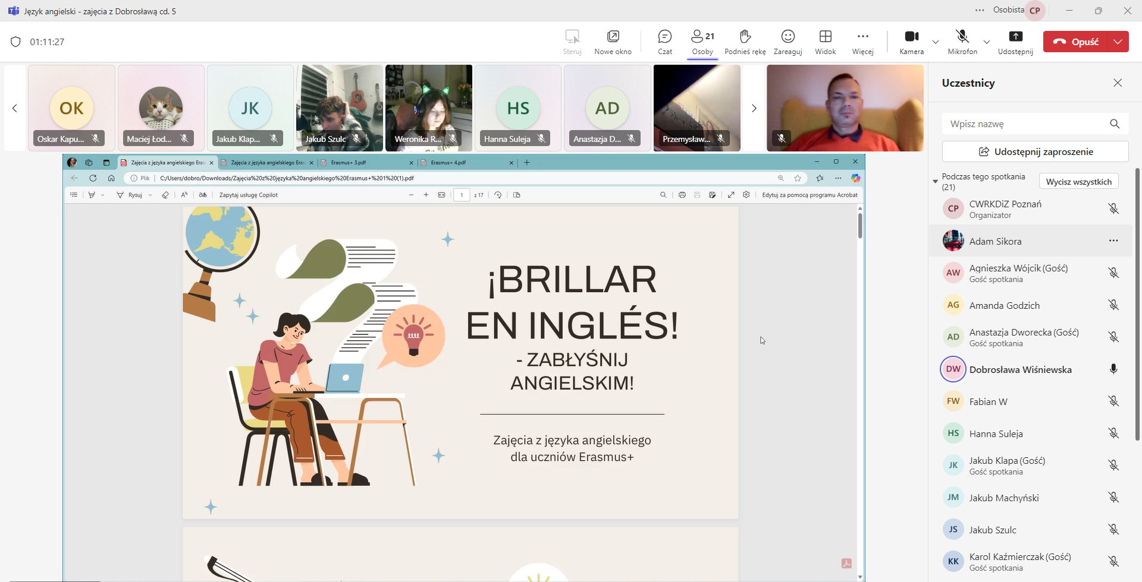
Task: Close the Uczestnicy panel
Action: [1118, 83]
